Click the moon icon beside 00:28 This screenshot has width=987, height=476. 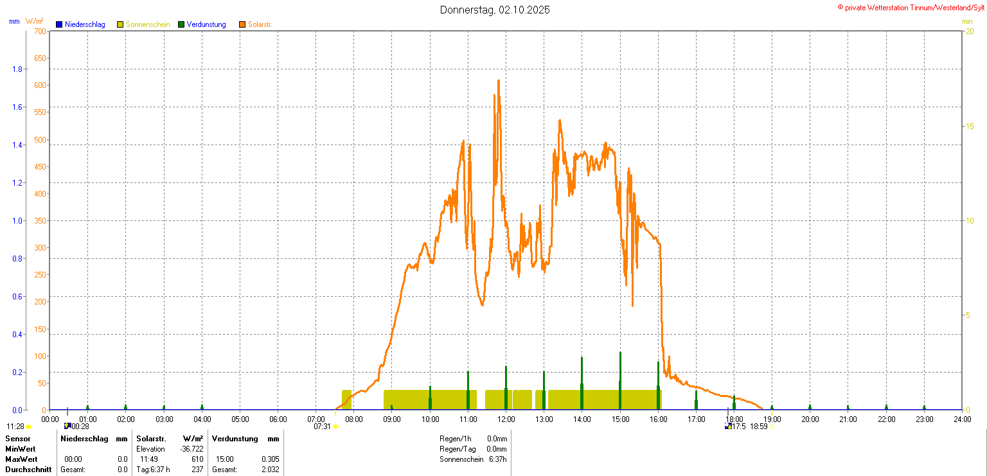(x=67, y=426)
